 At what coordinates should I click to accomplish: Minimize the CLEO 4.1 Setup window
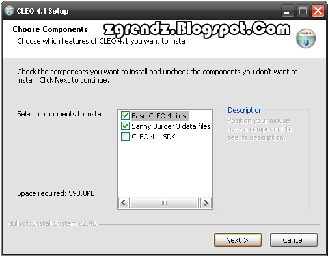pos(288,11)
